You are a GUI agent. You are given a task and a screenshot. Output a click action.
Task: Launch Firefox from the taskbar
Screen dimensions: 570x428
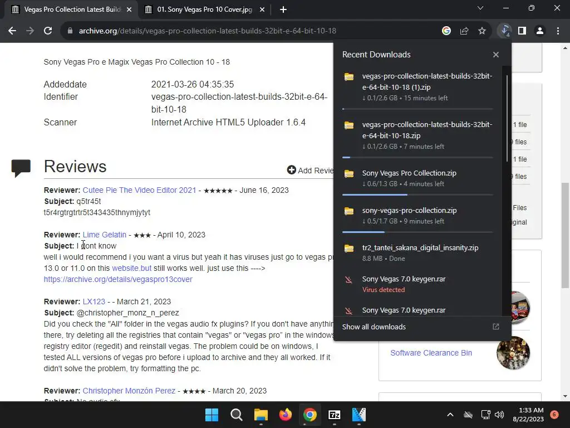coord(286,415)
